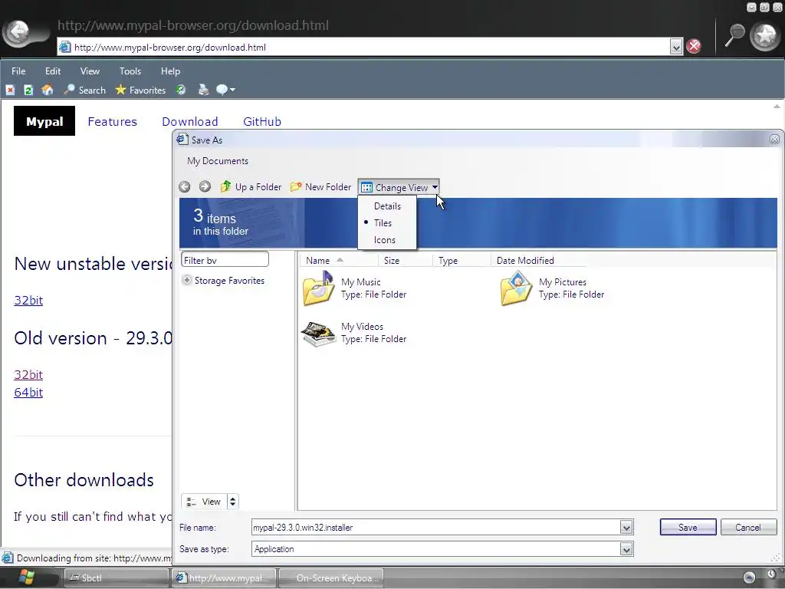Select the My Videos folder icon
785x589 pixels.
pyautogui.click(x=318, y=334)
